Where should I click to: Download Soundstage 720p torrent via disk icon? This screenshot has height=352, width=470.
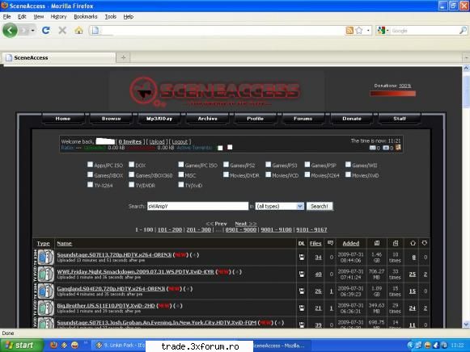point(302,257)
